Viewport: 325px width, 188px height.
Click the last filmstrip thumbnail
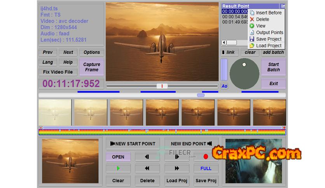[269, 112]
